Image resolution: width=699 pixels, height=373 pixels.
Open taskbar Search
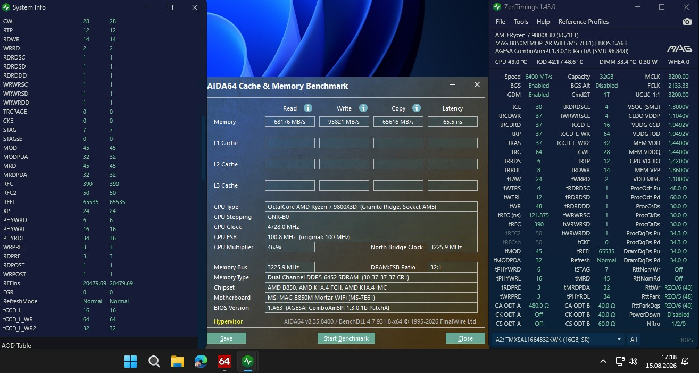(x=154, y=361)
